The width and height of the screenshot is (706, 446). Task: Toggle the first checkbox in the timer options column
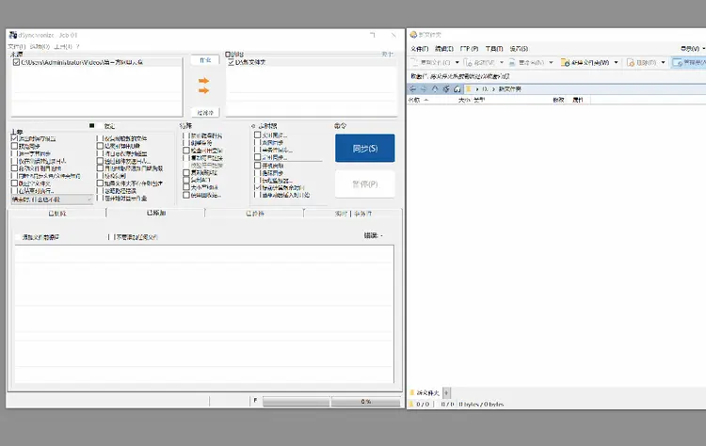click(257, 135)
